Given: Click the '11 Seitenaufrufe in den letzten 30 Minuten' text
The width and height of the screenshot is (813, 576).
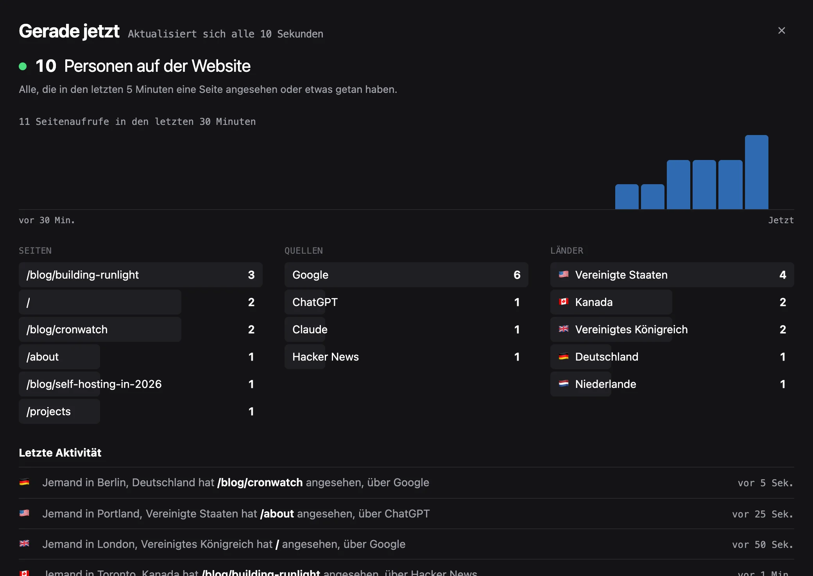Looking at the screenshot, I should [x=137, y=122].
